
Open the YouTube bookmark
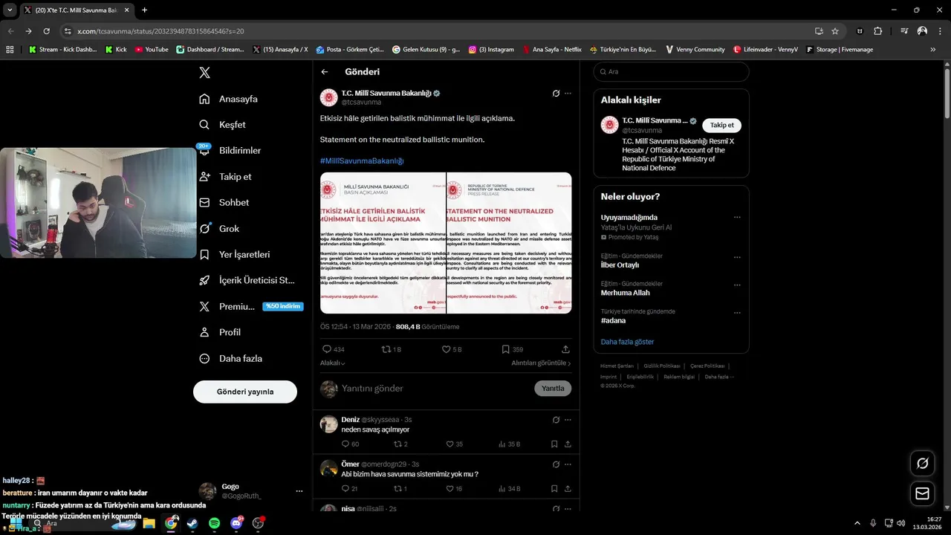tap(152, 50)
